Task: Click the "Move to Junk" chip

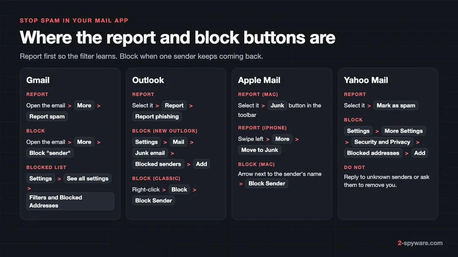Action: [260, 150]
